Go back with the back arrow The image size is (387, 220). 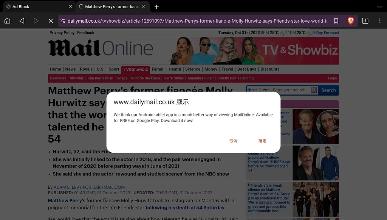click(22, 21)
